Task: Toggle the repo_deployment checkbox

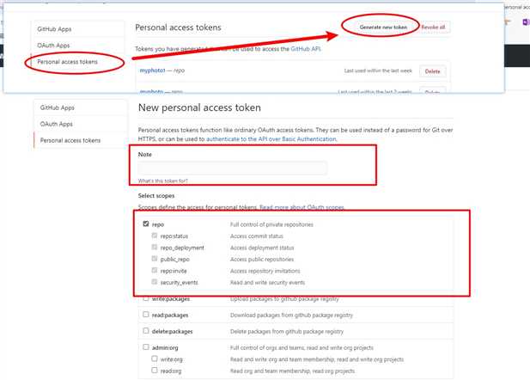Action: tap(155, 247)
